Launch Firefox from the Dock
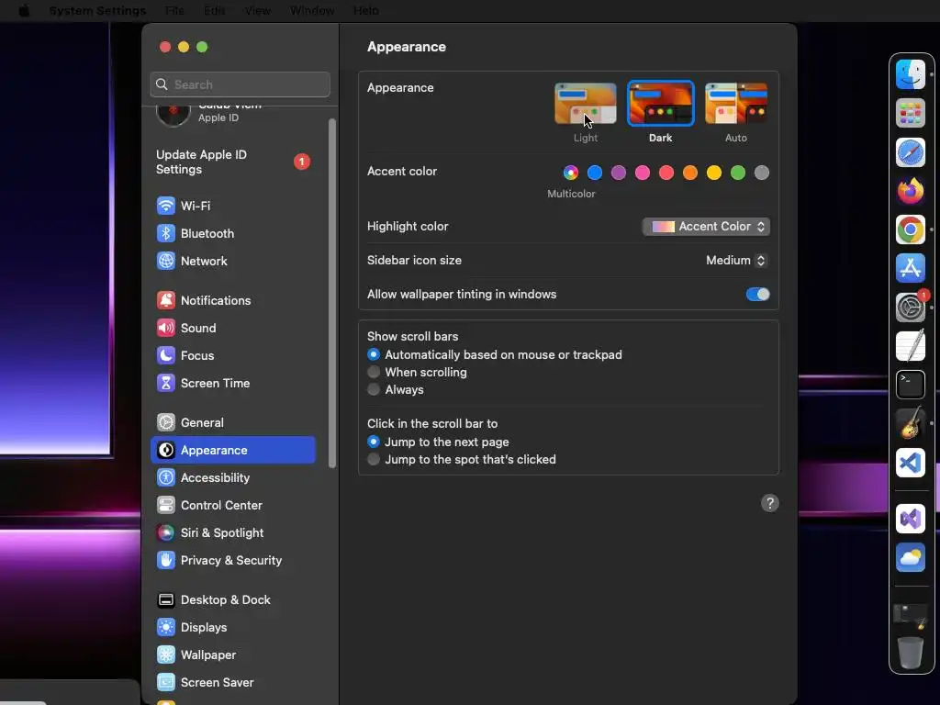 click(910, 191)
